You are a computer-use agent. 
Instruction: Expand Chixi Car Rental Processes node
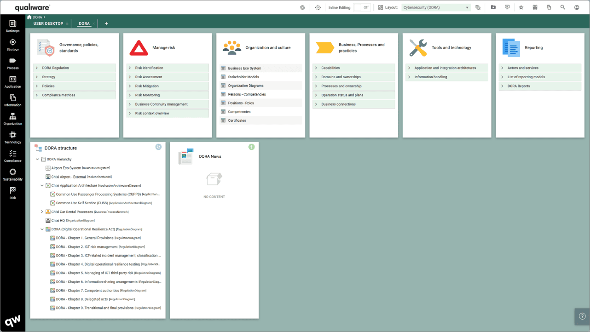coord(42,212)
